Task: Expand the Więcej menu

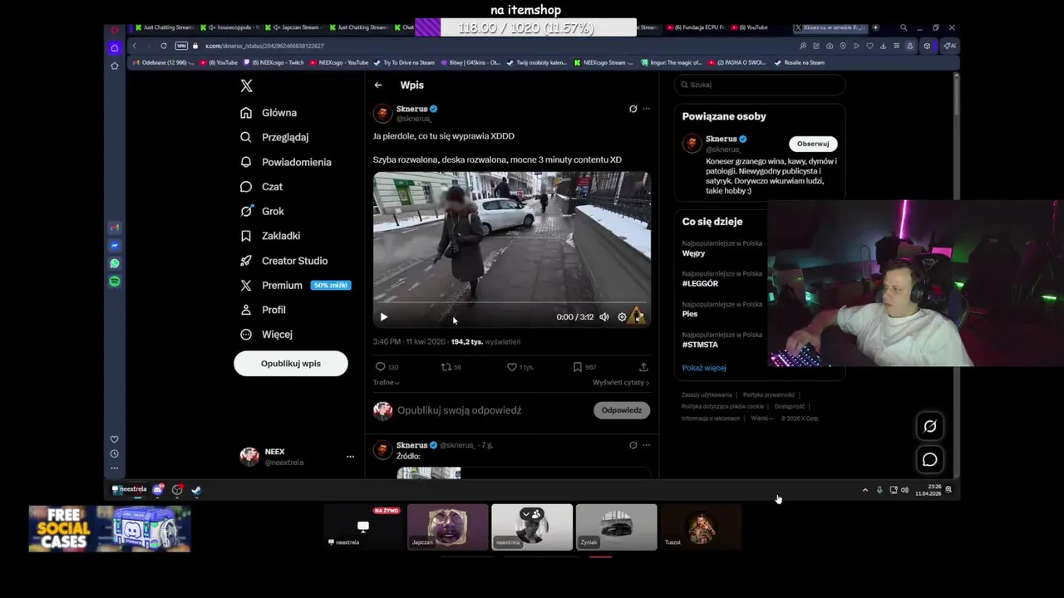Action: (x=267, y=335)
